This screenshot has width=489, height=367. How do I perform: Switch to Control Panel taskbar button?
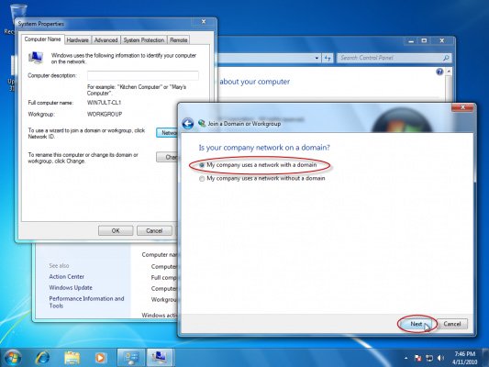[131, 357]
